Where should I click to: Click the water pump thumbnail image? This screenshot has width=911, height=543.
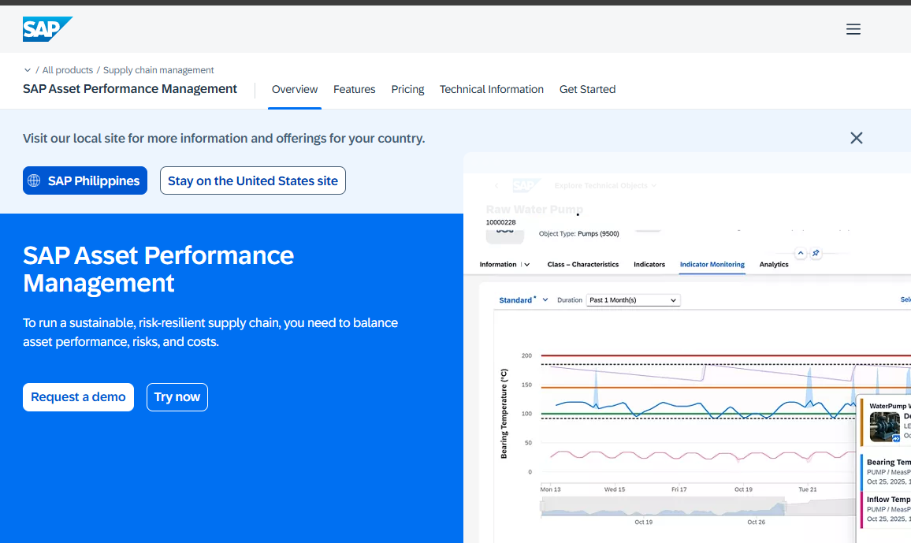885,427
